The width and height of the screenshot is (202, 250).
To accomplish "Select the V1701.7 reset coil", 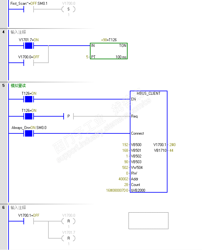I will [68, 238].
